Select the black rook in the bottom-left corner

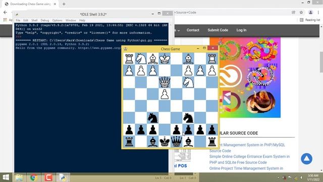pyautogui.click(x=129, y=142)
